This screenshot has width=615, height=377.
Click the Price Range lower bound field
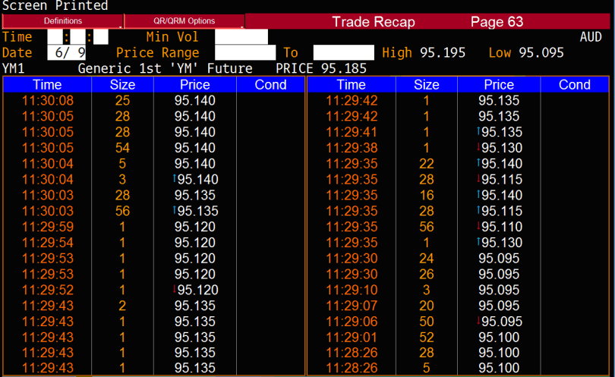(x=244, y=52)
